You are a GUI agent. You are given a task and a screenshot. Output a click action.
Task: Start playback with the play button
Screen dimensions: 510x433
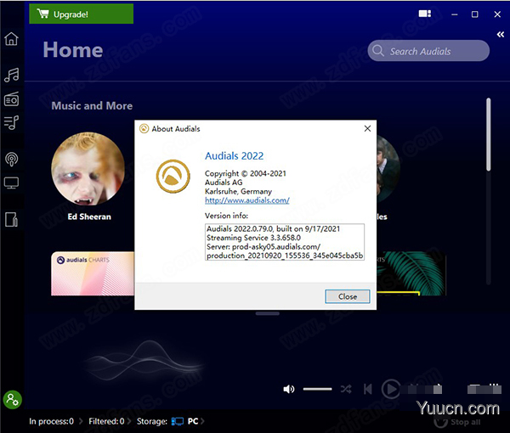(x=391, y=389)
